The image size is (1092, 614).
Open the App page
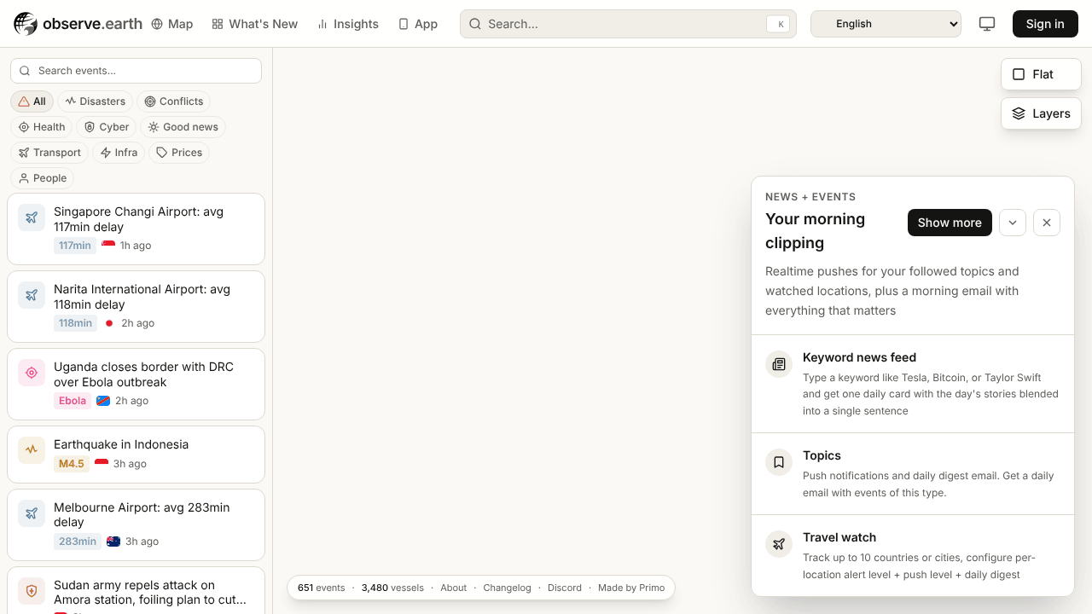tap(418, 24)
